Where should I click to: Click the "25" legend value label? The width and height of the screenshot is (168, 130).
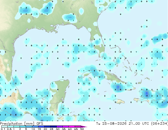pos(51,129)
